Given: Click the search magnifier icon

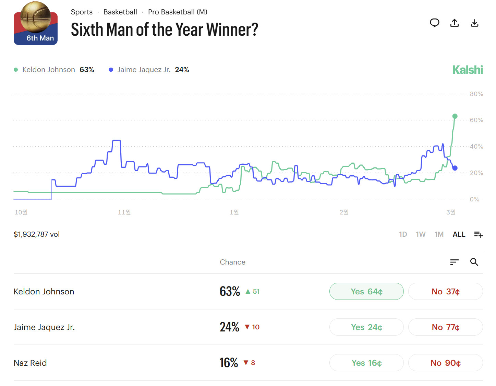Looking at the screenshot, I should (474, 262).
